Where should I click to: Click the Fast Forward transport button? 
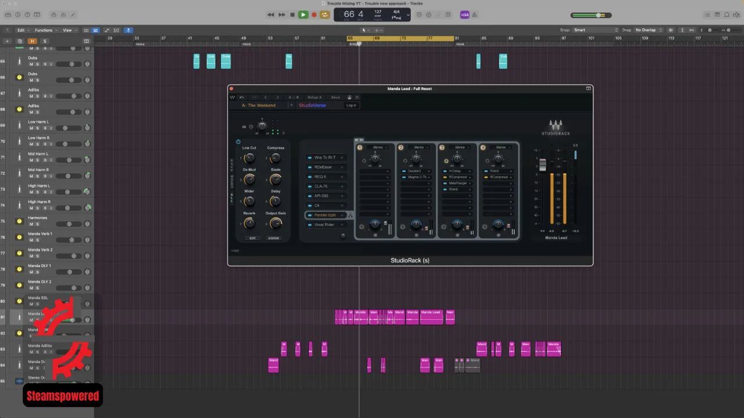click(x=282, y=15)
